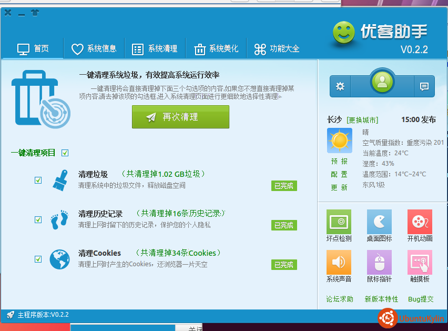Open the 触摸板 touchpad tool

420,262
